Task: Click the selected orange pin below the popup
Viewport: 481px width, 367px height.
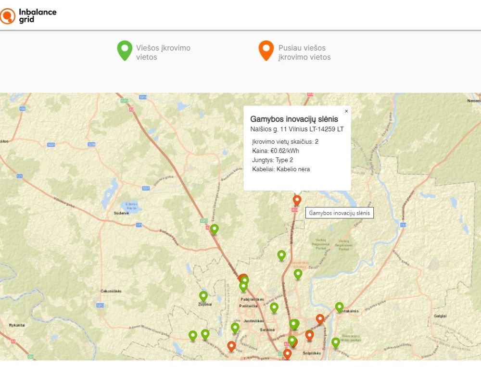Action: click(x=297, y=200)
